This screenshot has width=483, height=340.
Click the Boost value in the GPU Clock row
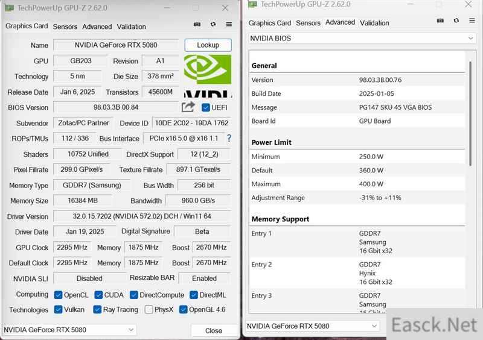click(x=211, y=247)
